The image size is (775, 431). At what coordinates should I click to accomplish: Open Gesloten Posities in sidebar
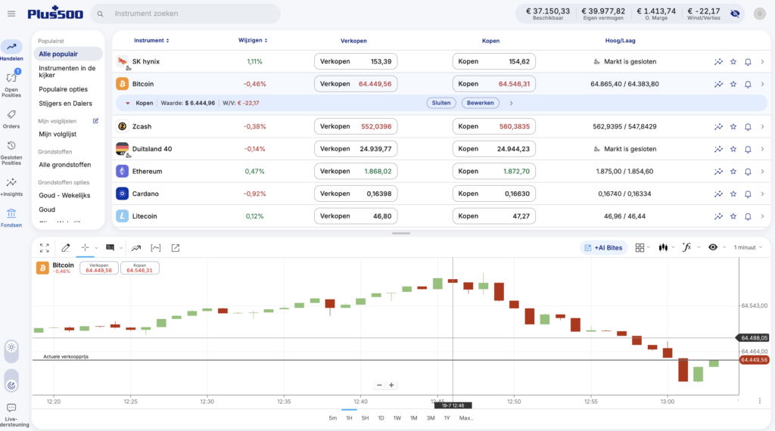pyautogui.click(x=11, y=153)
